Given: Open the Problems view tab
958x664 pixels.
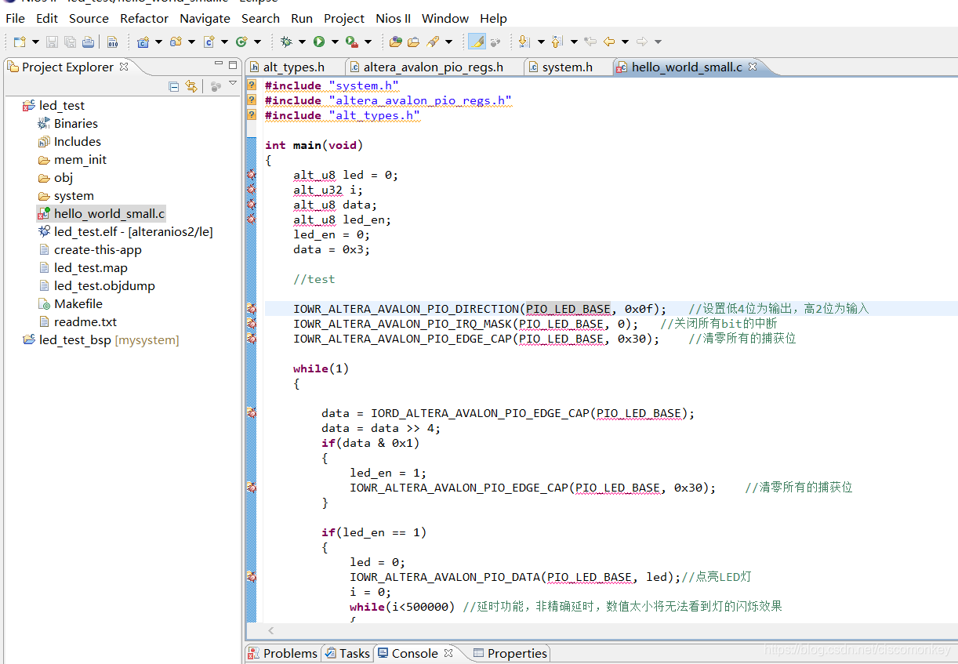Looking at the screenshot, I should (283, 653).
